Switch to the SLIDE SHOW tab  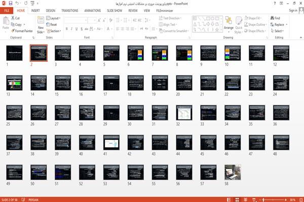click(115, 11)
